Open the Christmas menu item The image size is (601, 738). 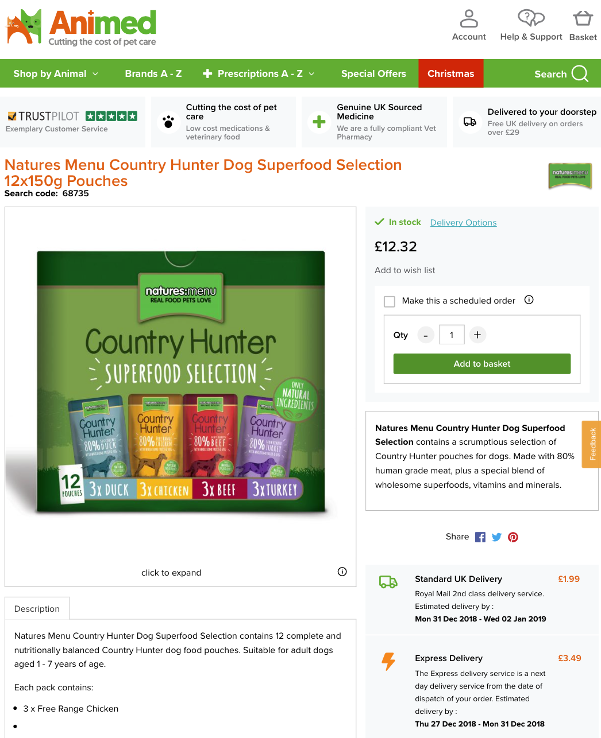451,73
